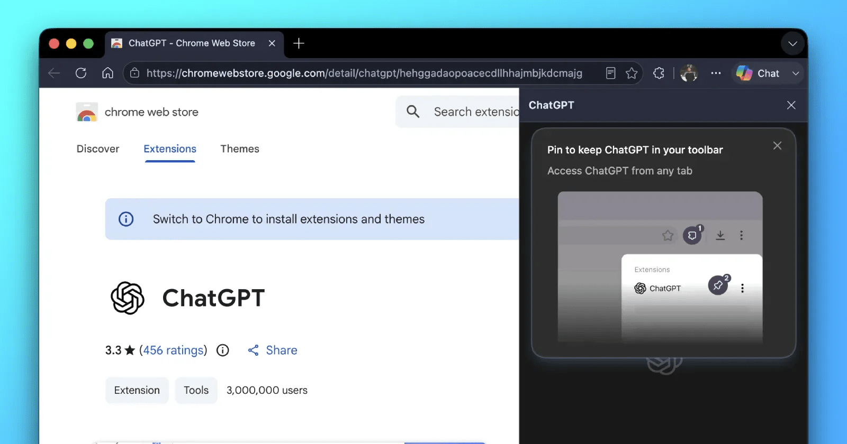Click the ChatGPT heading title

tap(213, 298)
